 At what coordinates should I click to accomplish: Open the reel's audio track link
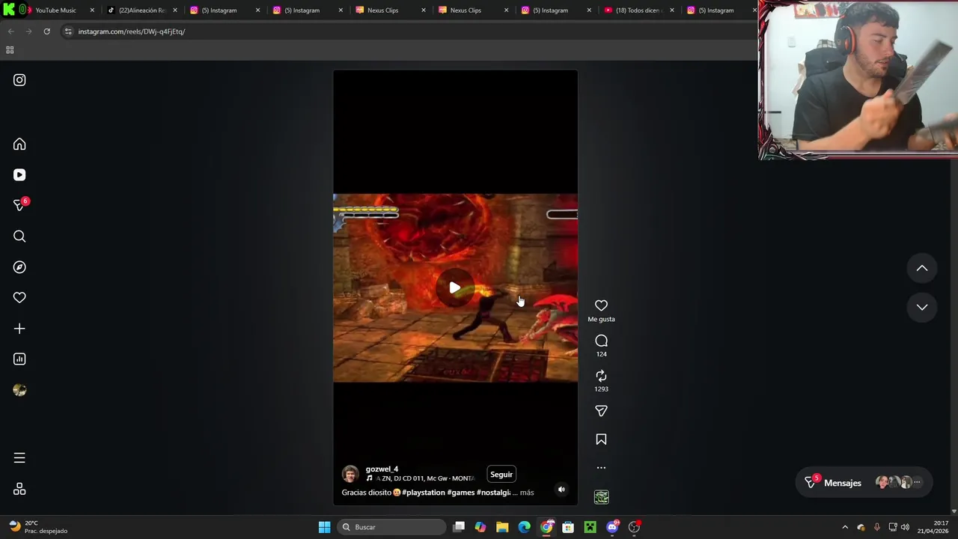pos(420,478)
